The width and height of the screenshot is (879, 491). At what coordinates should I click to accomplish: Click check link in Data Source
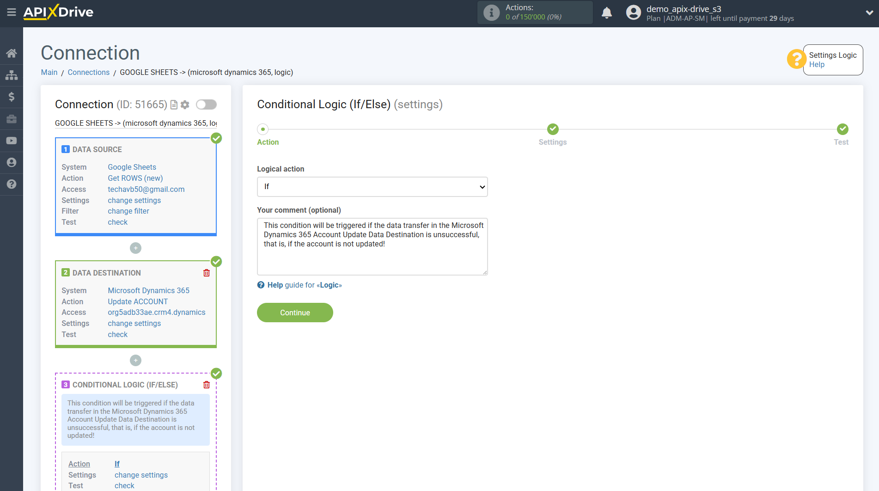click(x=118, y=222)
